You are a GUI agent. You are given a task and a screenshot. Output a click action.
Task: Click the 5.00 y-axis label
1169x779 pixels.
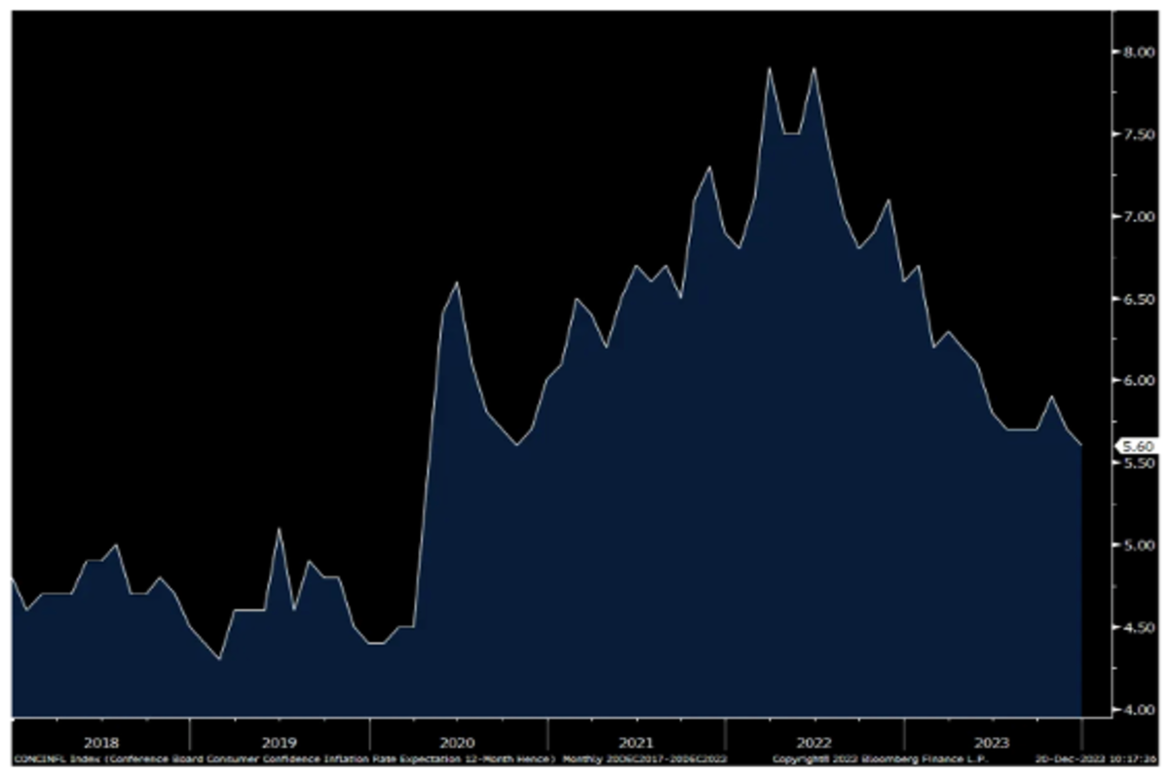(x=1133, y=545)
